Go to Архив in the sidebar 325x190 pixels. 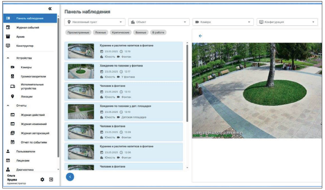click(x=20, y=37)
